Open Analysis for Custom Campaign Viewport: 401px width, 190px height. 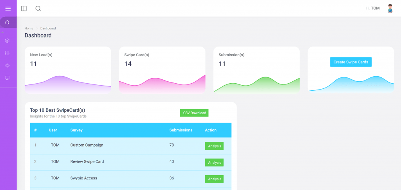[x=214, y=146]
